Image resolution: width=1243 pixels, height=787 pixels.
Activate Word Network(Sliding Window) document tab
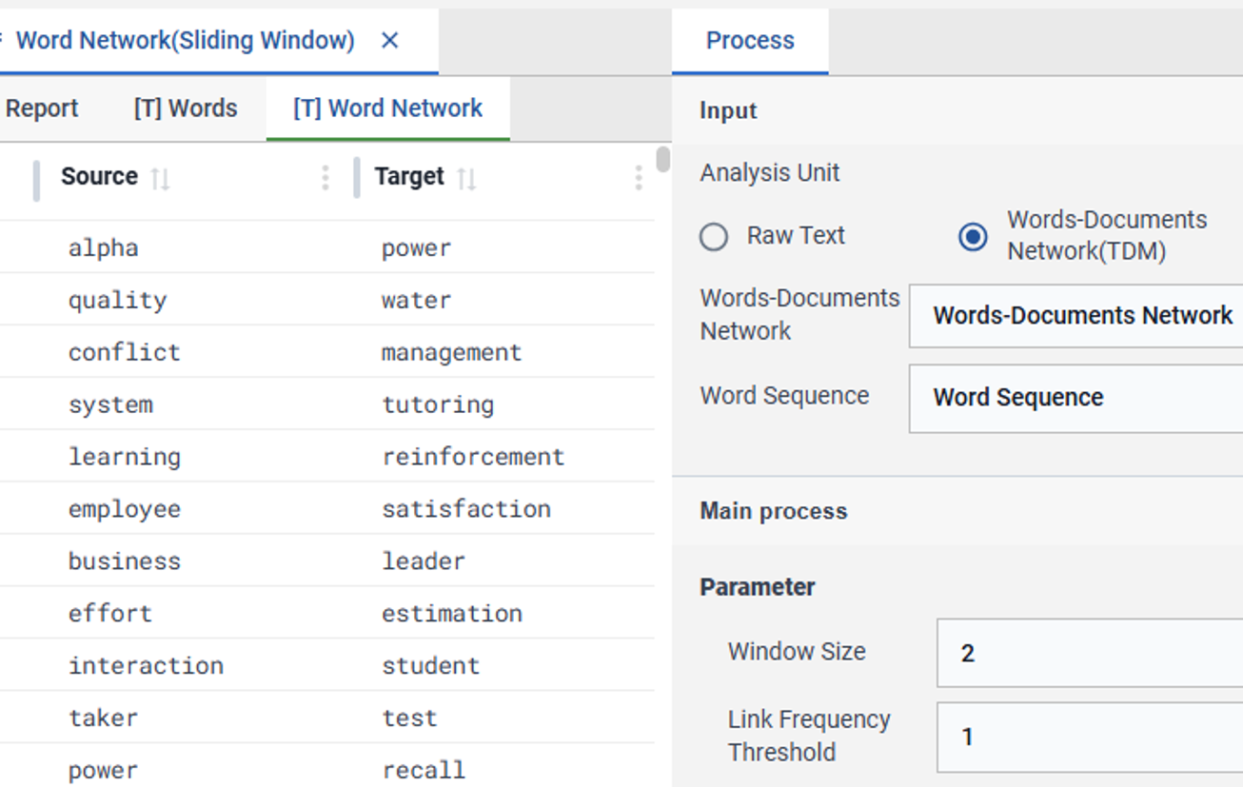[186, 40]
